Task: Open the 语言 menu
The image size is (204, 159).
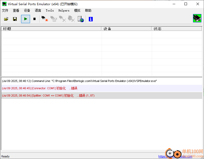Action: 38,10
